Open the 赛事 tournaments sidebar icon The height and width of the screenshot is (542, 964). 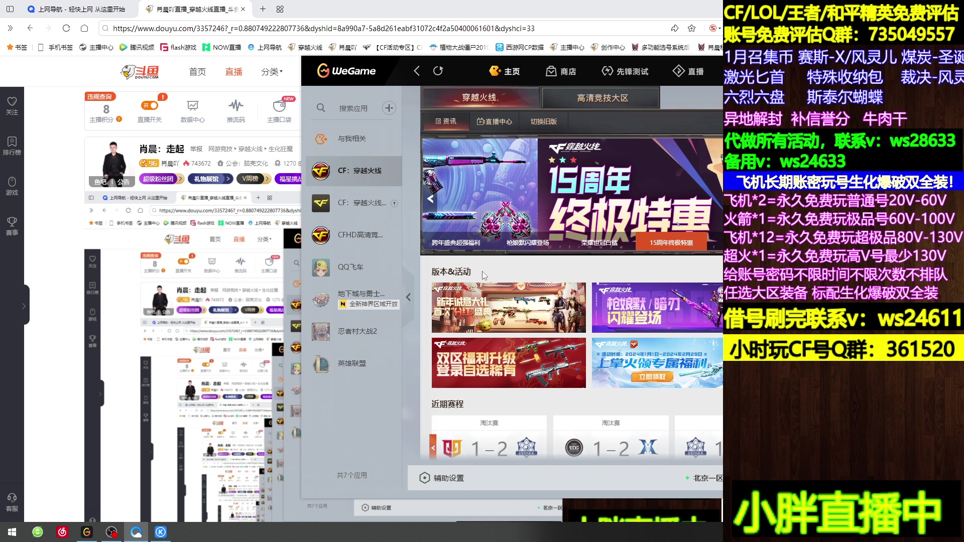12,226
